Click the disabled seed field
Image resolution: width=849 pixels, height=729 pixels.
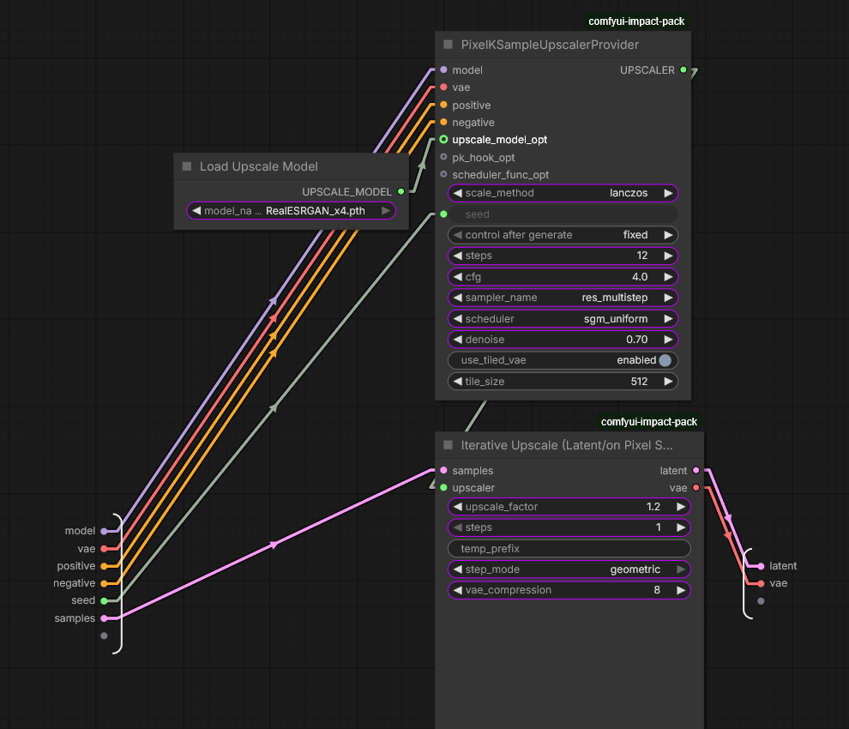coord(563,214)
